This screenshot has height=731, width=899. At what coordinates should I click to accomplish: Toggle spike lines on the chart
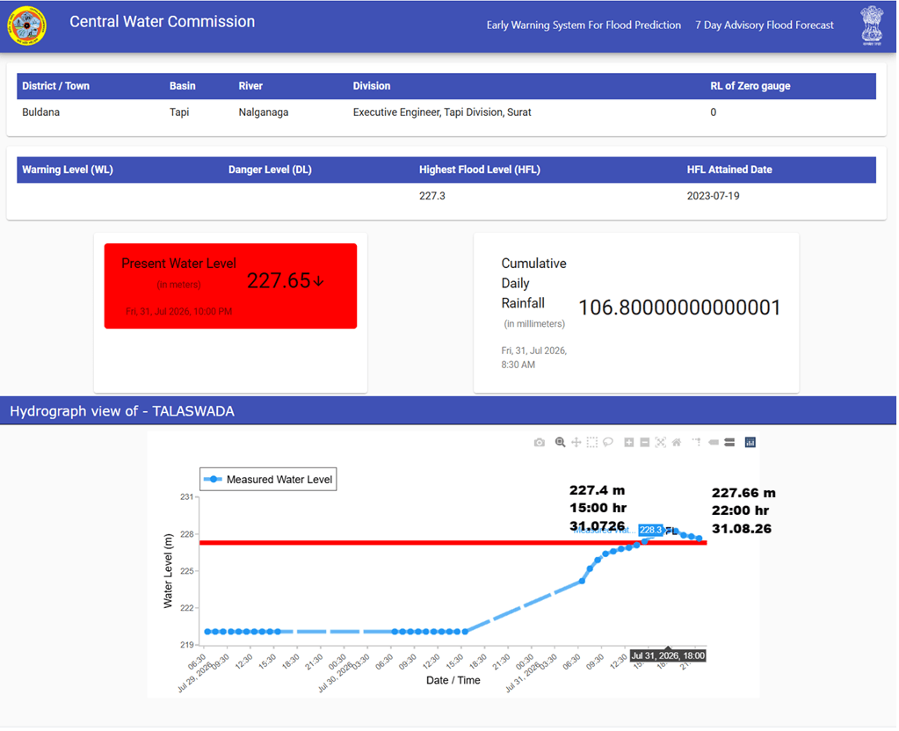tap(697, 443)
